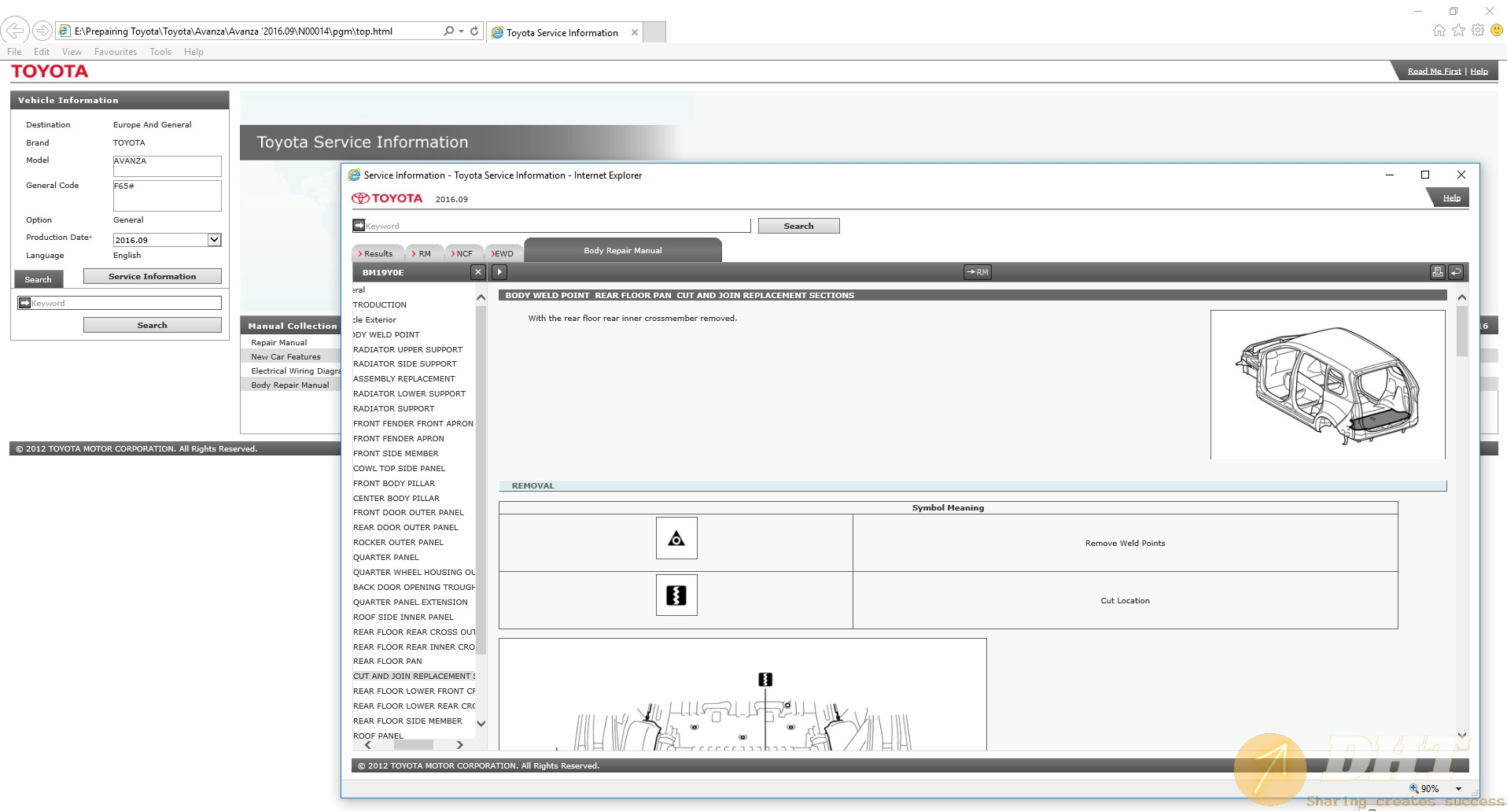Click Search button in popup window
This screenshot has width=1507, height=811.
(798, 226)
